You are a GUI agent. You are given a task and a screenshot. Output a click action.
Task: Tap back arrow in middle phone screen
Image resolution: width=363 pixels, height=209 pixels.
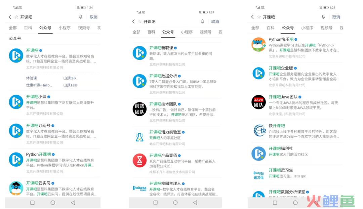(x=133, y=22)
